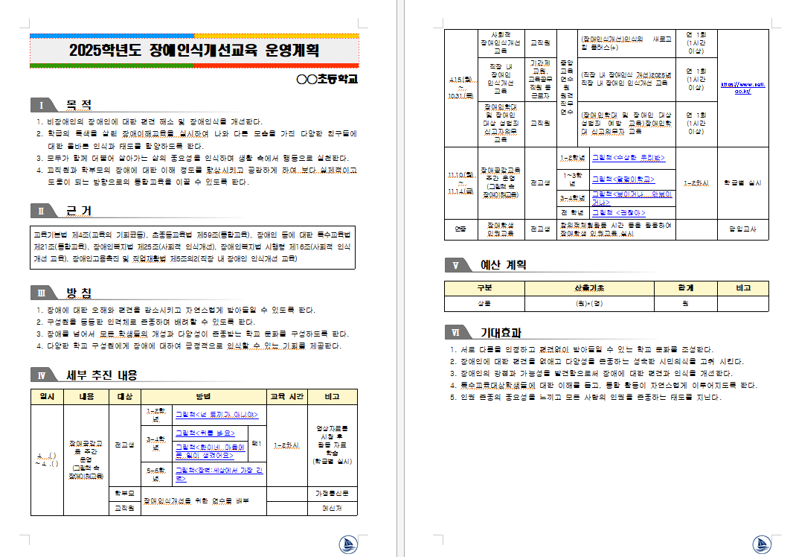The height and width of the screenshot is (557, 793).
Task: Open the link 그림책<수상한 우리반>
Action: 629,158
